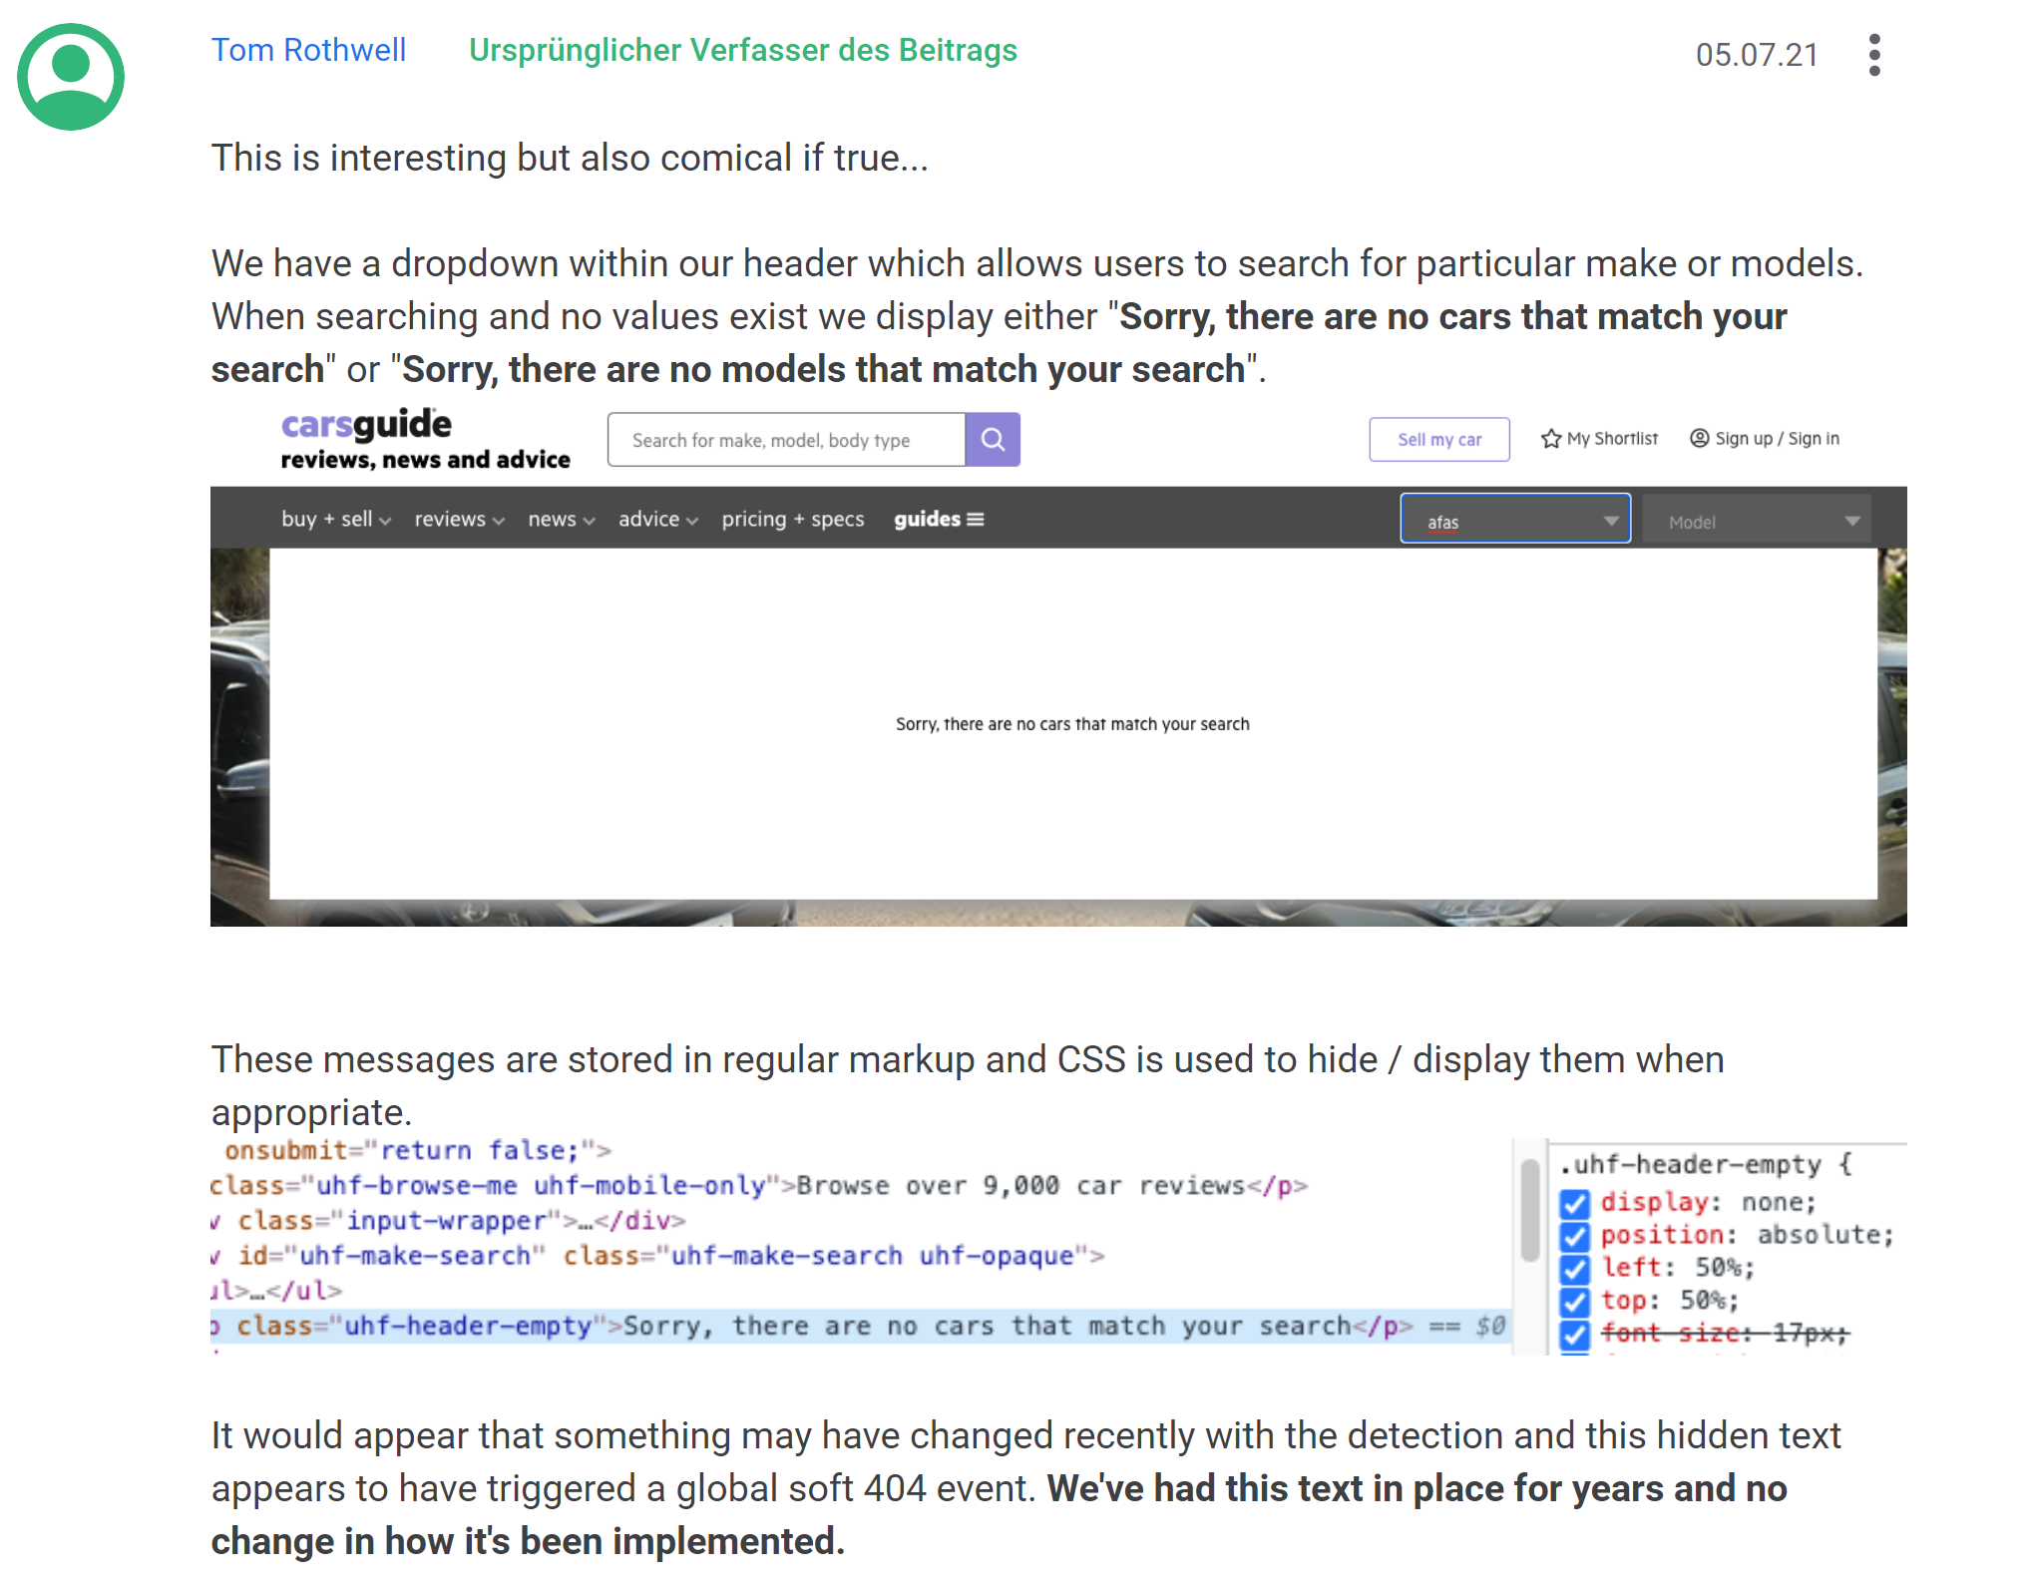The width and height of the screenshot is (2027, 1585).
Task: Click the Sell my car button
Action: point(1438,440)
